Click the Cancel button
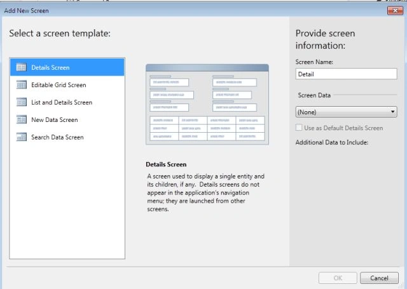The height and width of the screenshot is (289, 407). tap(379, 278)
